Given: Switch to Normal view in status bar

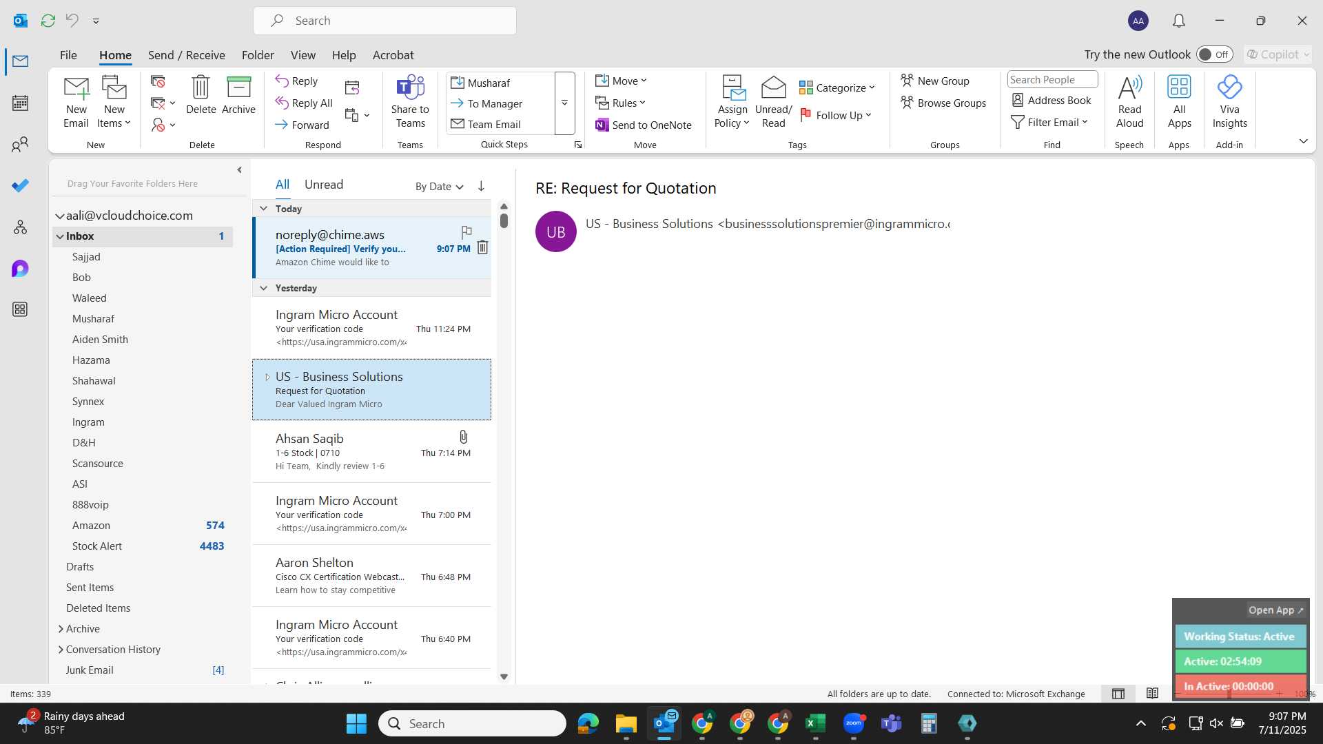Looking at the screenshot, I should [x=1118, y=694].
